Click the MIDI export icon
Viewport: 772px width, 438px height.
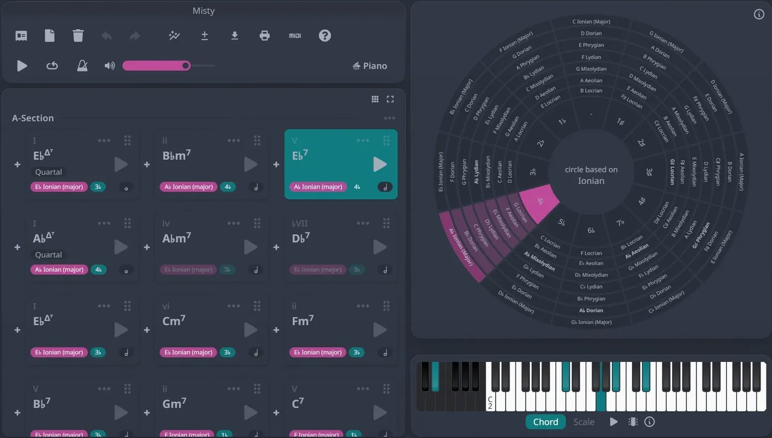[295, 36]
